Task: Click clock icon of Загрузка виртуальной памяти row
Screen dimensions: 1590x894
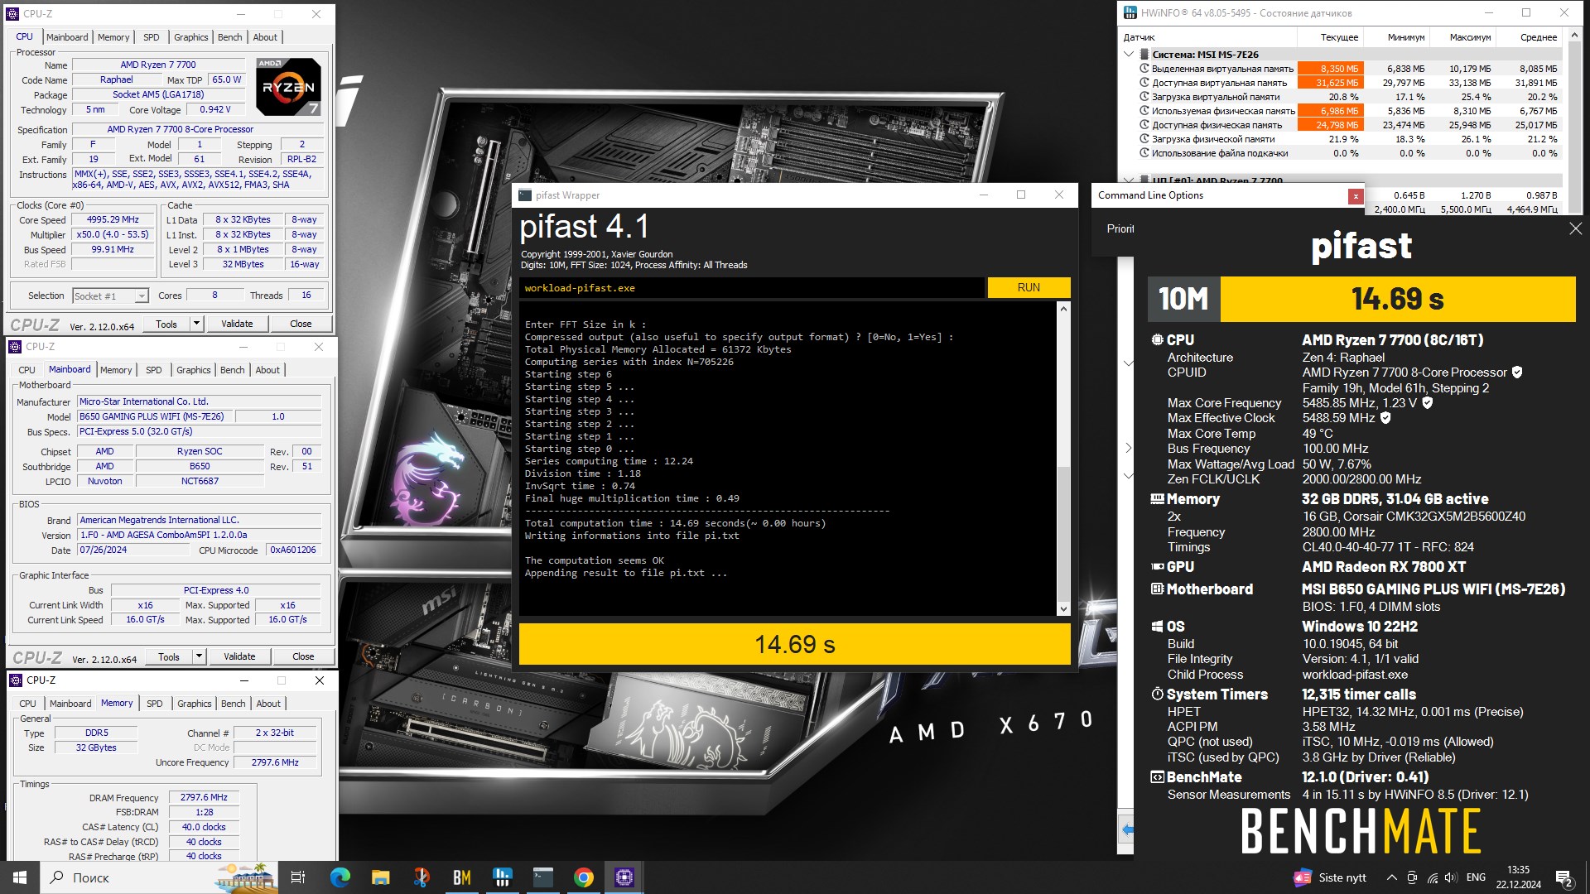Action: [x=1144, y=97]
